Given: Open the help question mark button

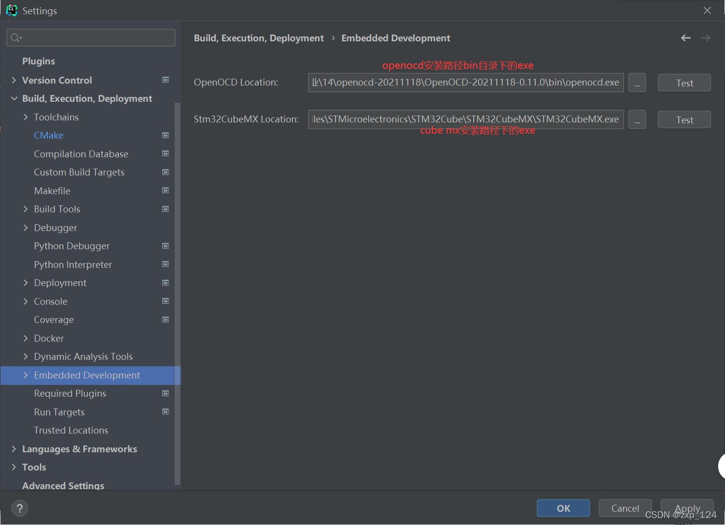Looking at the screenshot, I should [x=20, y=508].
